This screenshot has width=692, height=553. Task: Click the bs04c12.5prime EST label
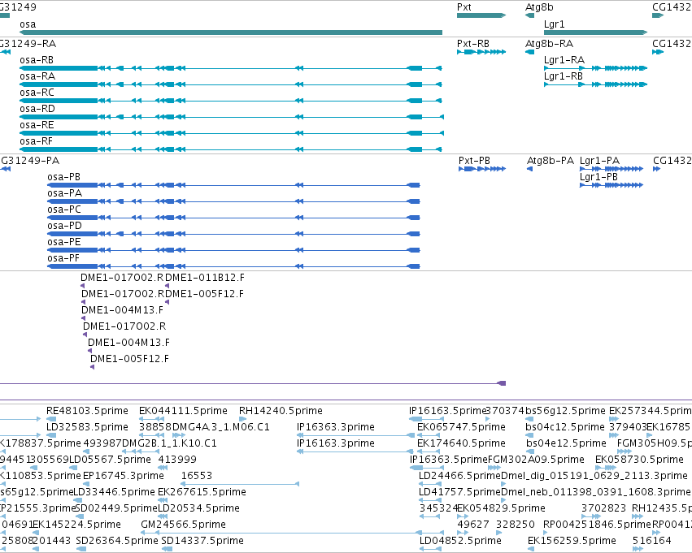pos(565,427)
